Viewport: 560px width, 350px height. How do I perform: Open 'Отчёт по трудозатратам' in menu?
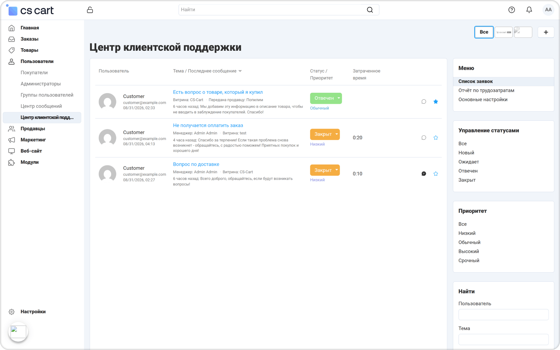(486, 90)
